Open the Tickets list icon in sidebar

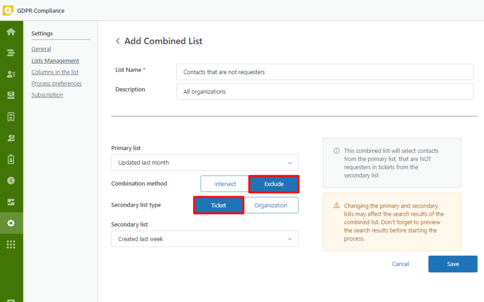(11, 53)
